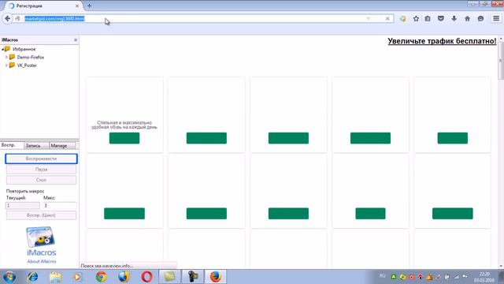This screenshot has height=284, width=504.
Task: Click the Воспр. (Цикл) button
Action: pyautogui.click(x=41, y=215)
